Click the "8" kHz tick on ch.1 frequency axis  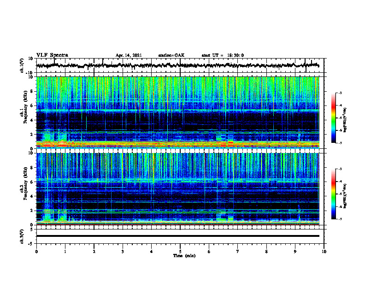(32, 91)
